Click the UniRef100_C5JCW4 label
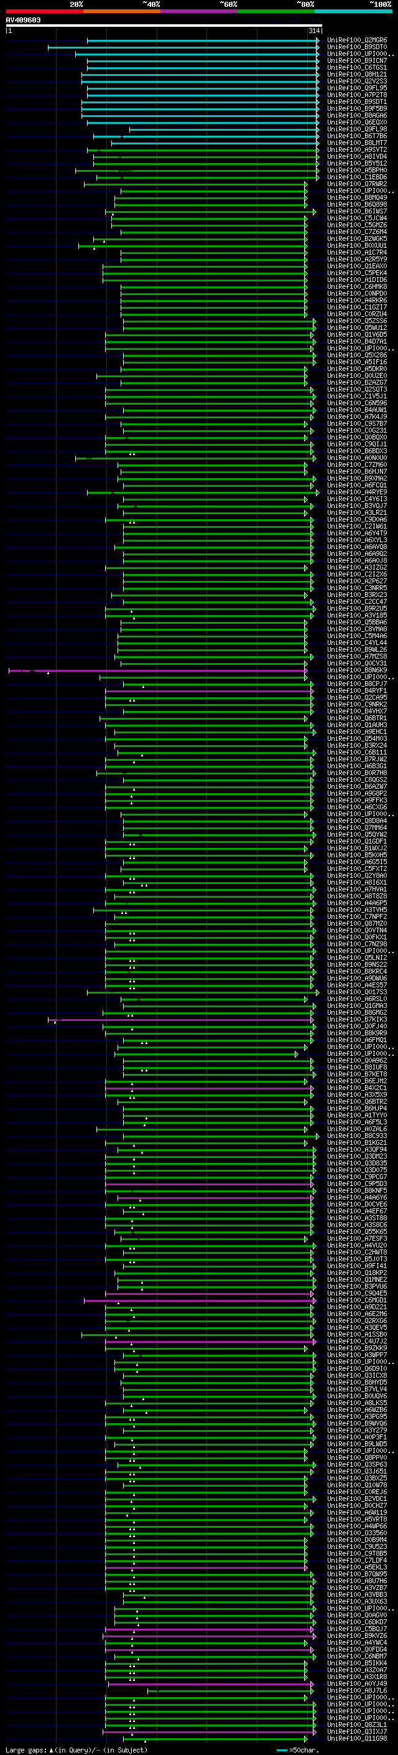398x1755 pixels. (357, 218)
